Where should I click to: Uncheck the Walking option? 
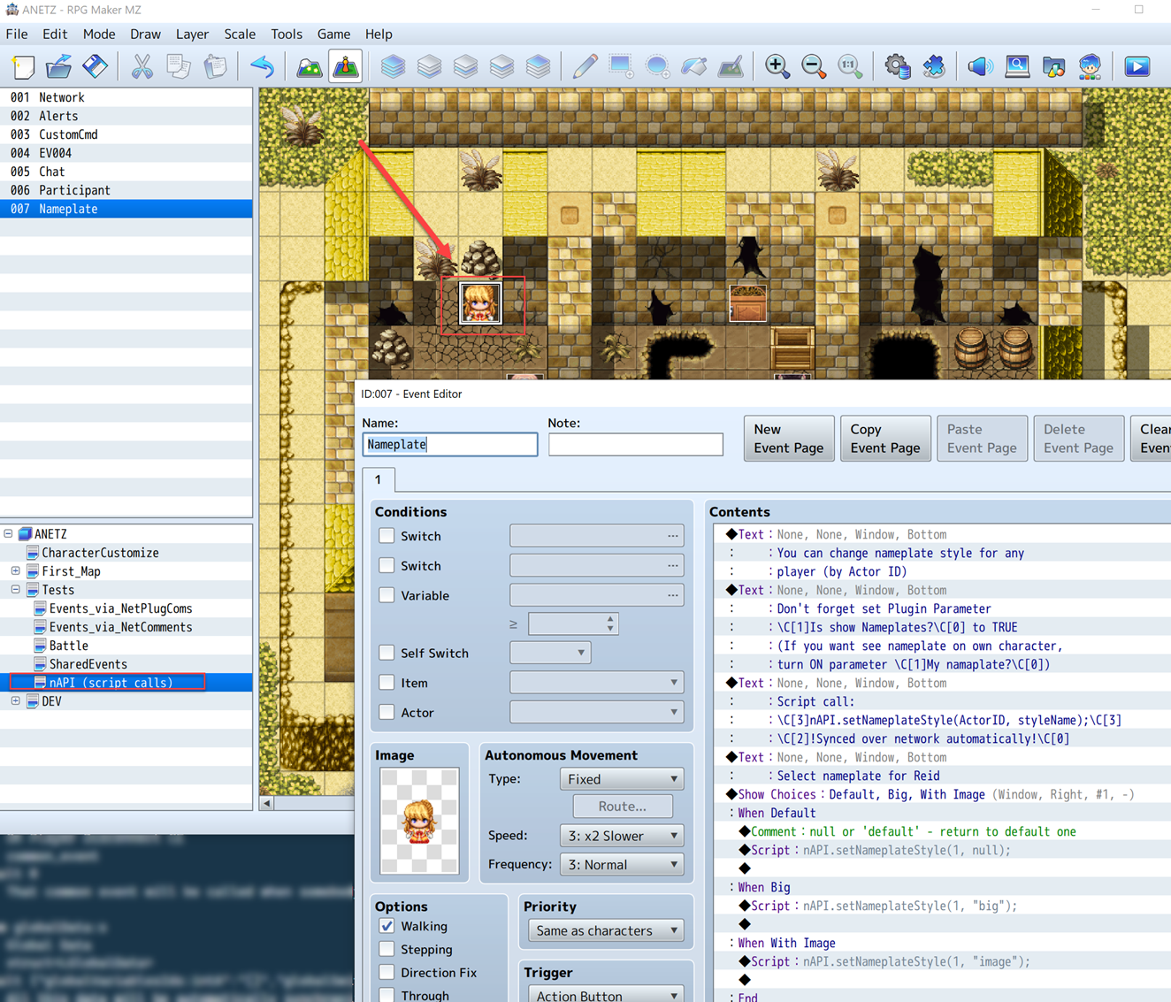387,926
